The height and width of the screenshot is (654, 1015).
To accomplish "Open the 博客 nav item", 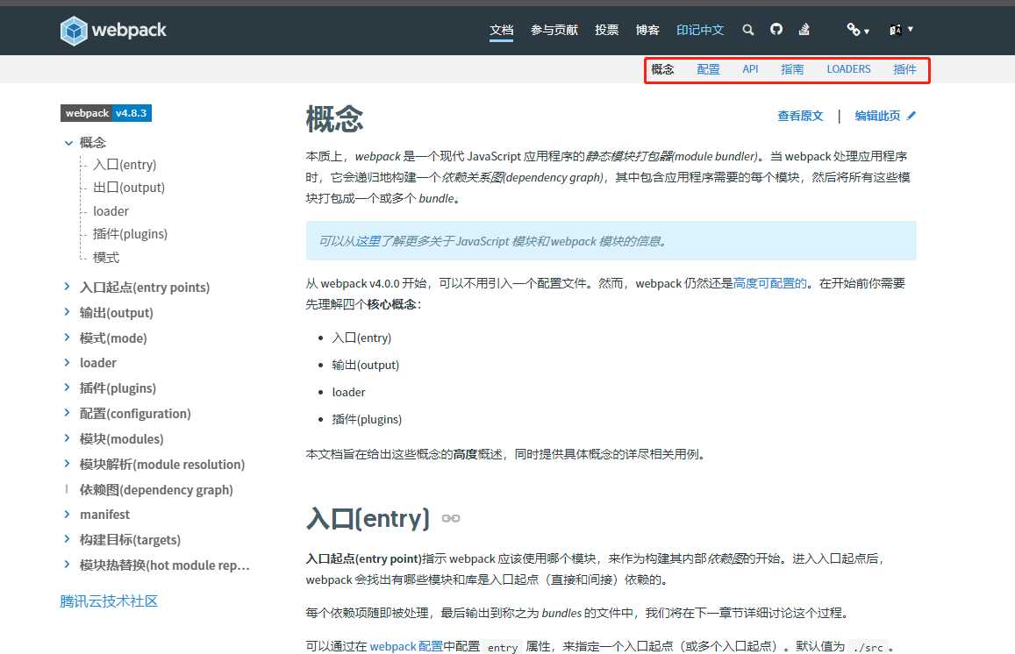I will click(x=647, y=30).
